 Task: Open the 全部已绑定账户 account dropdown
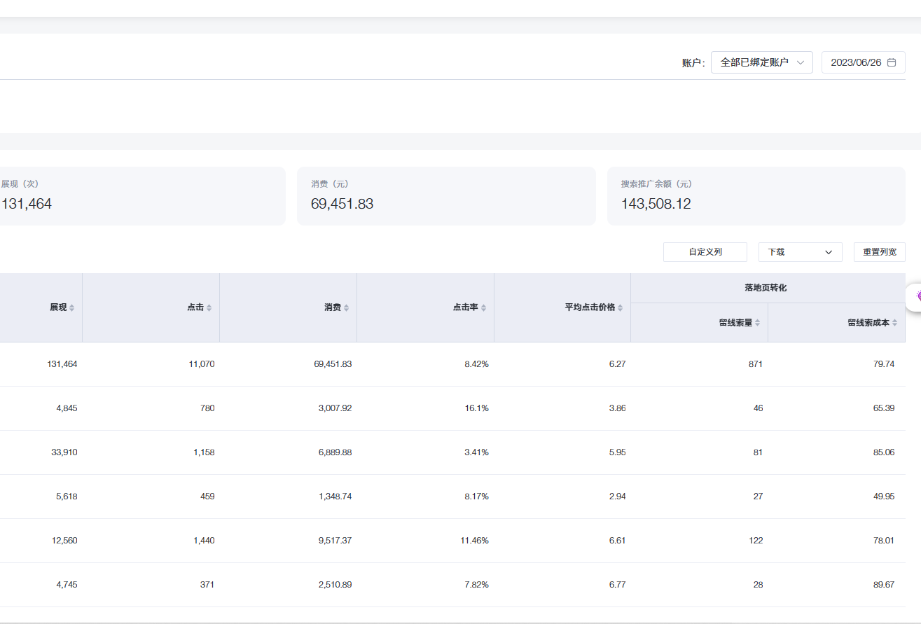761,62
